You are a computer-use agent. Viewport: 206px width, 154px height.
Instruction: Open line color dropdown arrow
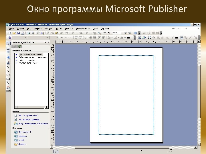[x=118, y=38]
